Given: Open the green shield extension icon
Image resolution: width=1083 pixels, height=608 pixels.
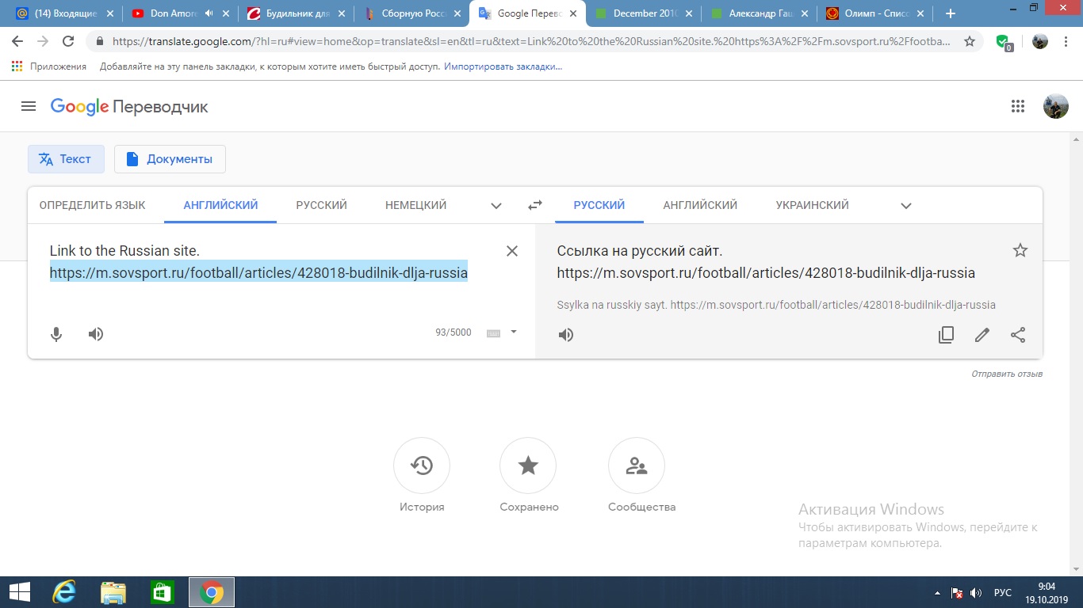Looking at the screenshot, I should pyautogui.click(x=1005, y=43).
